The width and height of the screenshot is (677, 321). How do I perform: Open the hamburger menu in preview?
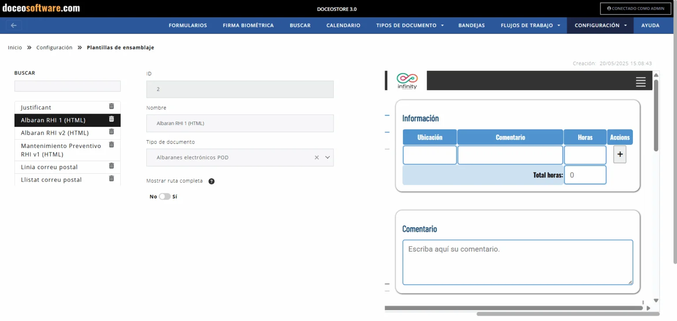click(640, 81)
